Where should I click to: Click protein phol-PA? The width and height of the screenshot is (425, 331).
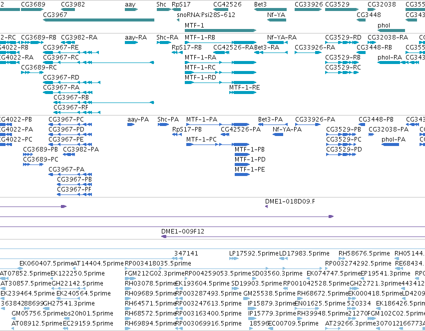391,144
